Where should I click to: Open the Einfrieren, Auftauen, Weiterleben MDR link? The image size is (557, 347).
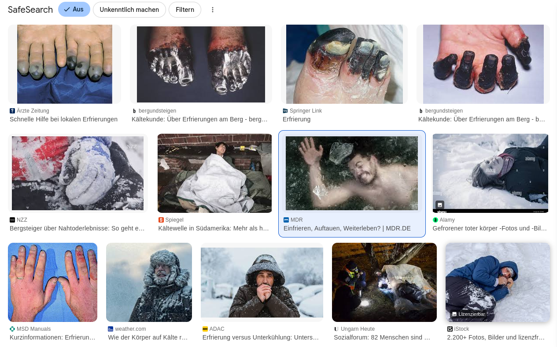click(x=347, y=228)
